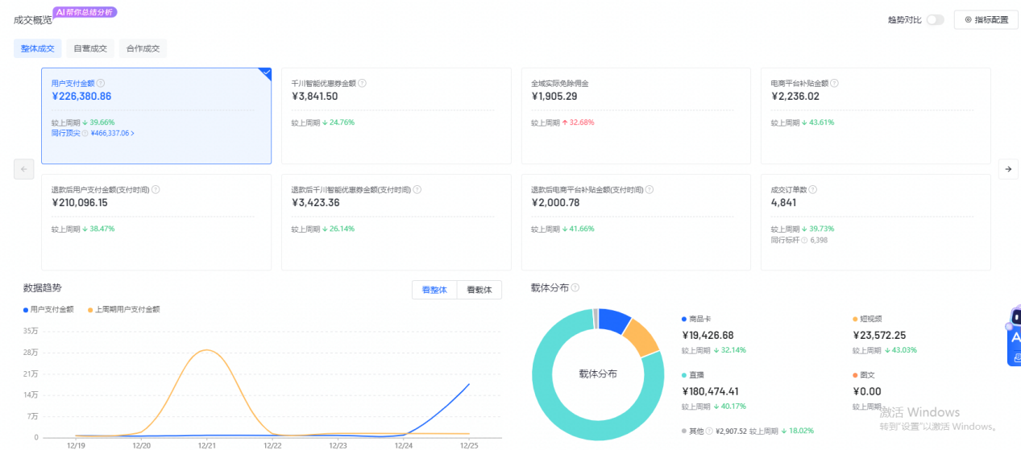Toggle 用户支付金额 legend series in chart
1021x450 pixels.
click(49, 309)
